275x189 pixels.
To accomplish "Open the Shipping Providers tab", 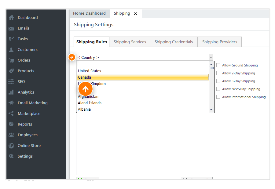I will click(220, 42).
